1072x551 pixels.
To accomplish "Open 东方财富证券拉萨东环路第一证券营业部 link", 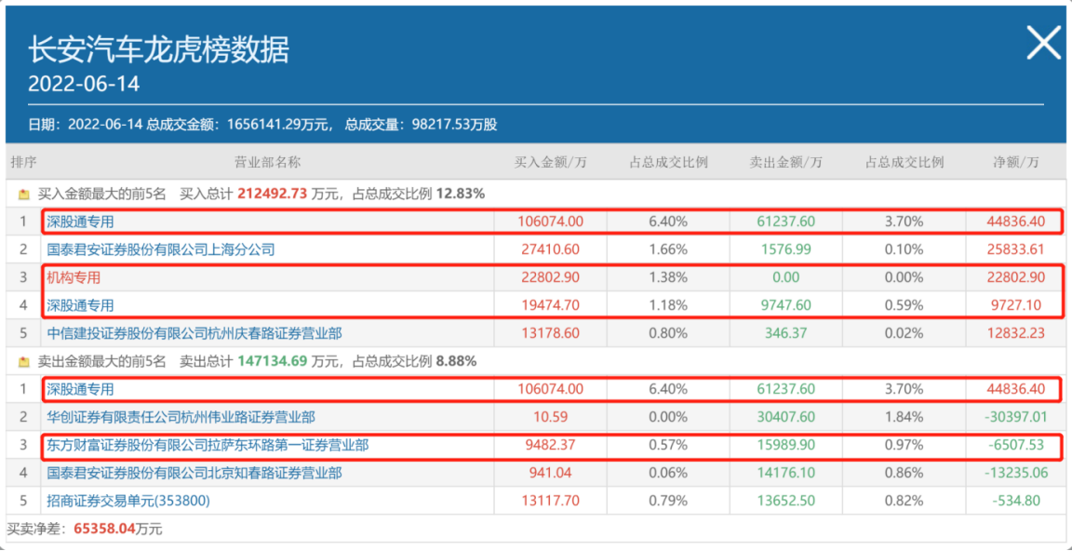I will [x=208, y=445].
